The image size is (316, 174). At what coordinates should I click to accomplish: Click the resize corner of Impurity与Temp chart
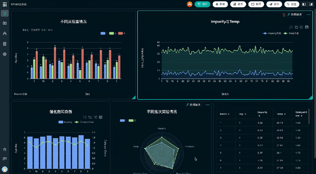coord(310,97)
